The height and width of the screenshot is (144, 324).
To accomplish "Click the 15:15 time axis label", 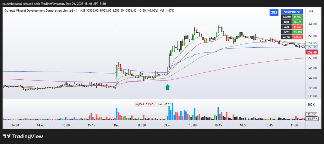I will 91,125.
